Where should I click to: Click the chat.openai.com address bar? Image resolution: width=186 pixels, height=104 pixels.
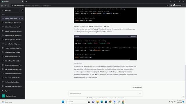88,5
